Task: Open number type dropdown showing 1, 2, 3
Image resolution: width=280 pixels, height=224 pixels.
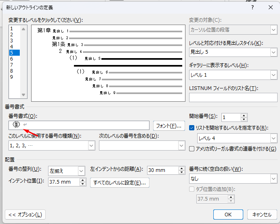Action: click(x=91, y=146)
